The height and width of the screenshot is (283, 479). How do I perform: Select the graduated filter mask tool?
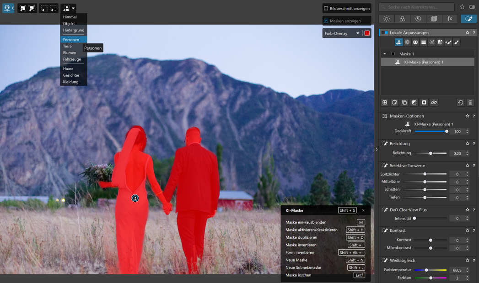[424, 42]
